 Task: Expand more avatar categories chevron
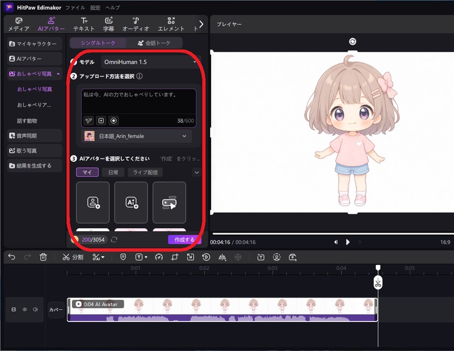(x=196, y=173)
